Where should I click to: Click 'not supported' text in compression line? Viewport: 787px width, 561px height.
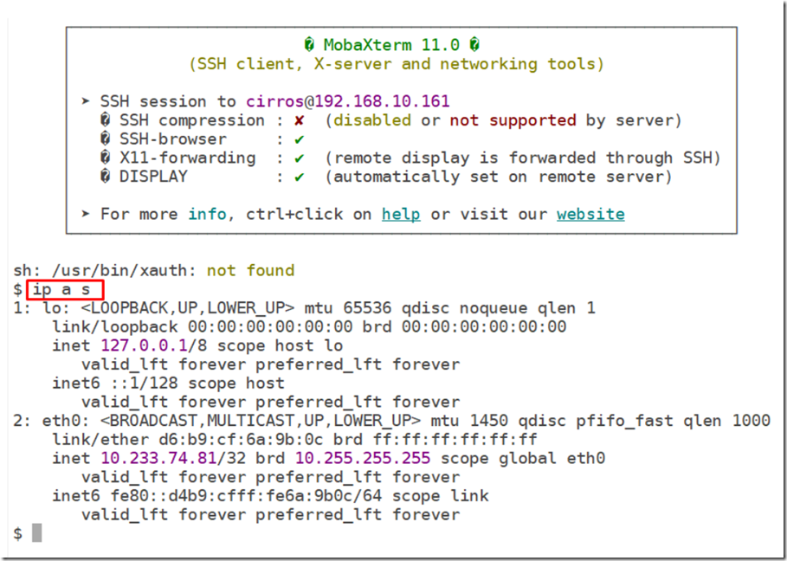pos(513,120)
